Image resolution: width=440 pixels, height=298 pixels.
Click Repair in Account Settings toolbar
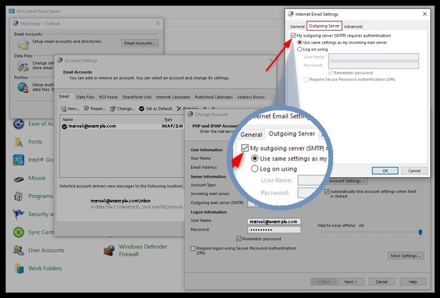pos(95,109)
